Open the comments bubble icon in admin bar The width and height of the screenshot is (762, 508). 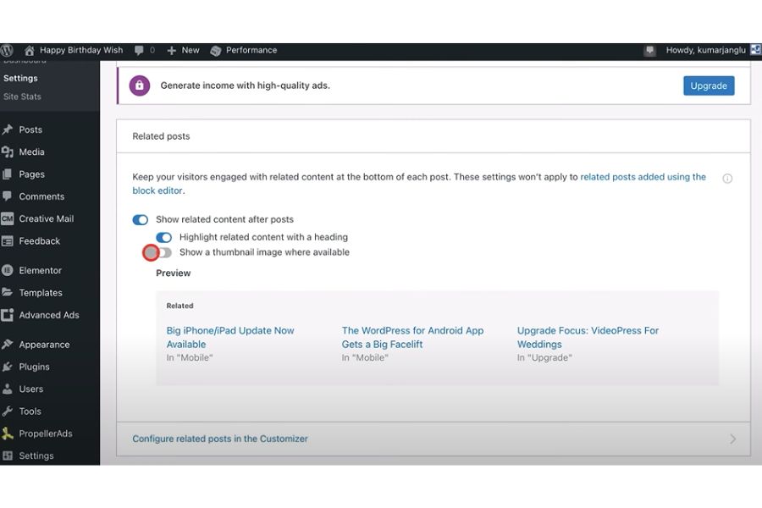139,50
